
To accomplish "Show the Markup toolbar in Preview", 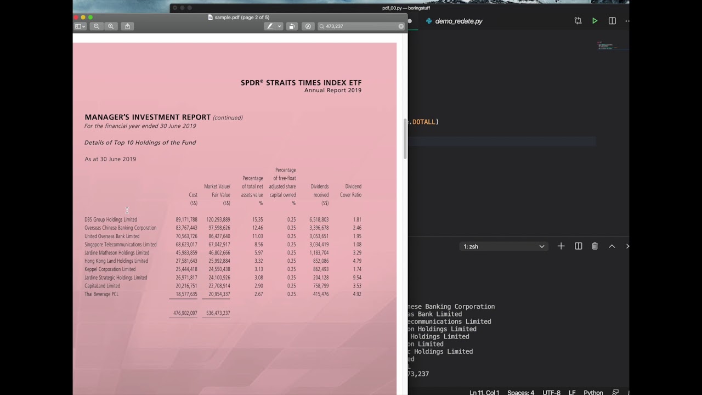I will [308, 26].
